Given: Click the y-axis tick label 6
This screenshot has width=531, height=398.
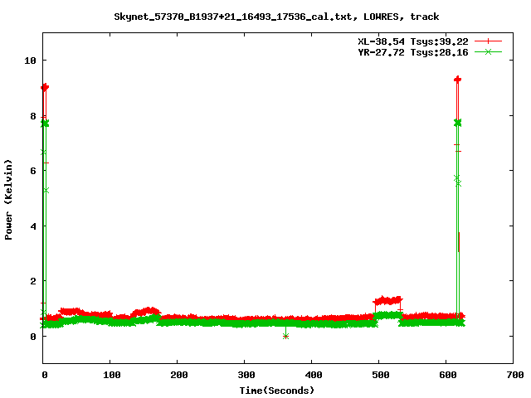Looking at the screenshot, I should coord(33,171).
